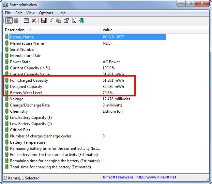This screenshot has height=184, width=212.
Task: Switch to Battery Log view icon
Action: [16, 21]
